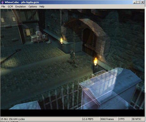Image resolution: width=146 pixels, height=122 pixels.
Task: Click the 3060 frames status panel
Action: pos(108,119)
